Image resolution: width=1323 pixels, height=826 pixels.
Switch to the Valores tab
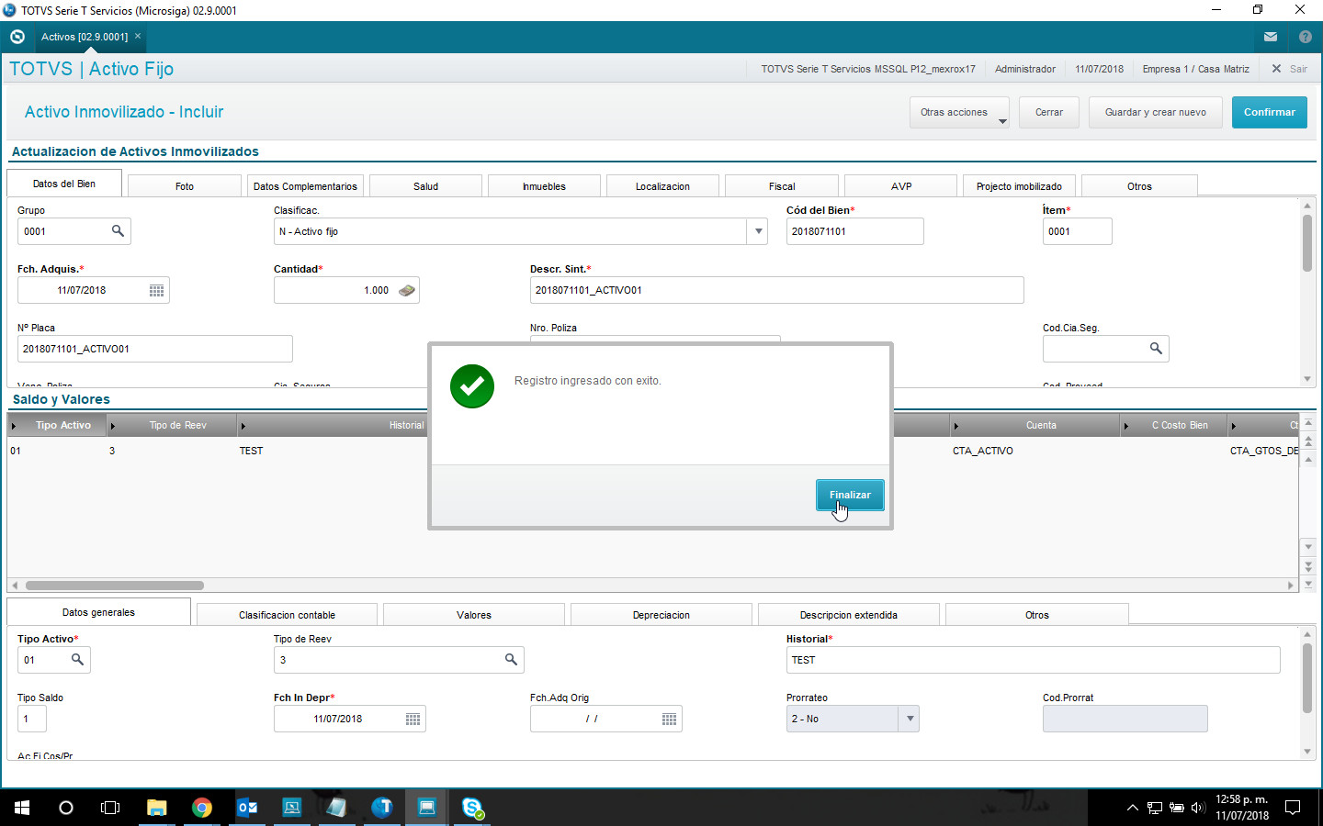point(474,615)
